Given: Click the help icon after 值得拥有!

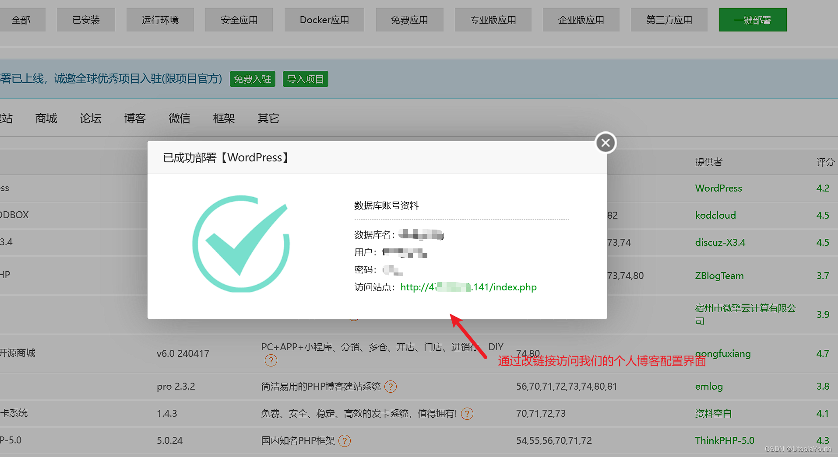Looking at the screenshot, I should (x=467, y=414).
